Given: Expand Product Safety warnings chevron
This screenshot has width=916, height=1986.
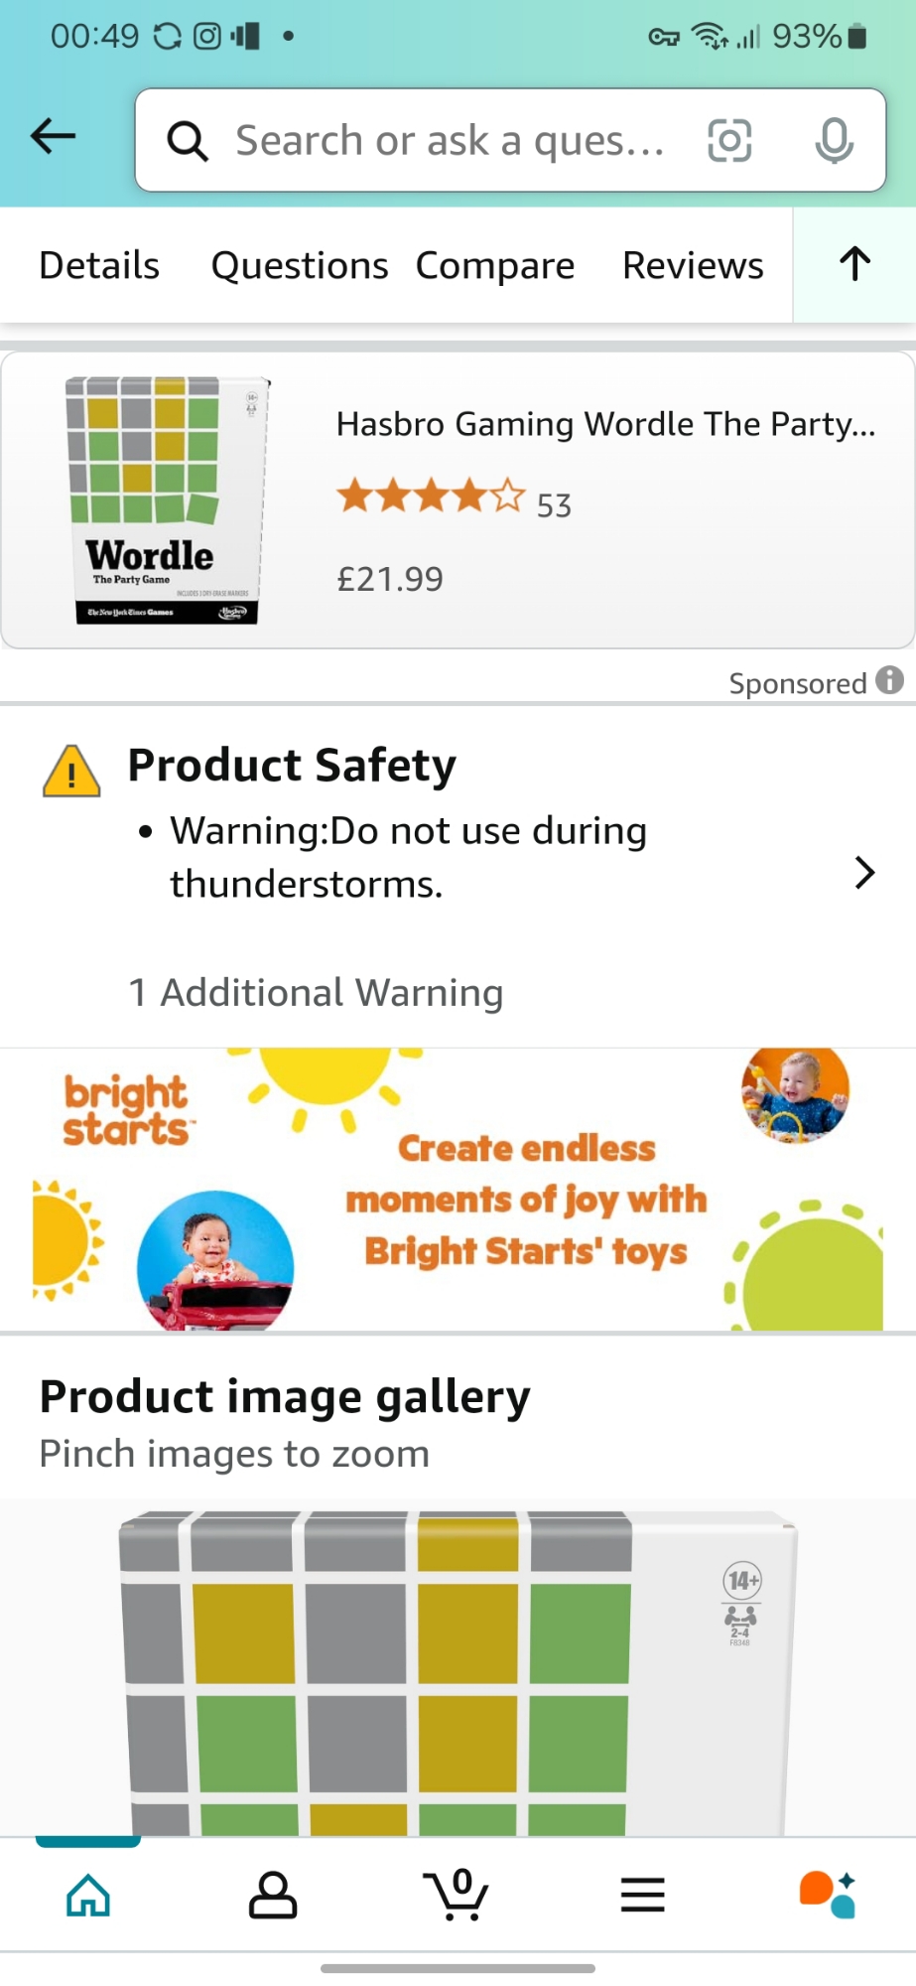Looking at the screenshot, I should point(864,873).
